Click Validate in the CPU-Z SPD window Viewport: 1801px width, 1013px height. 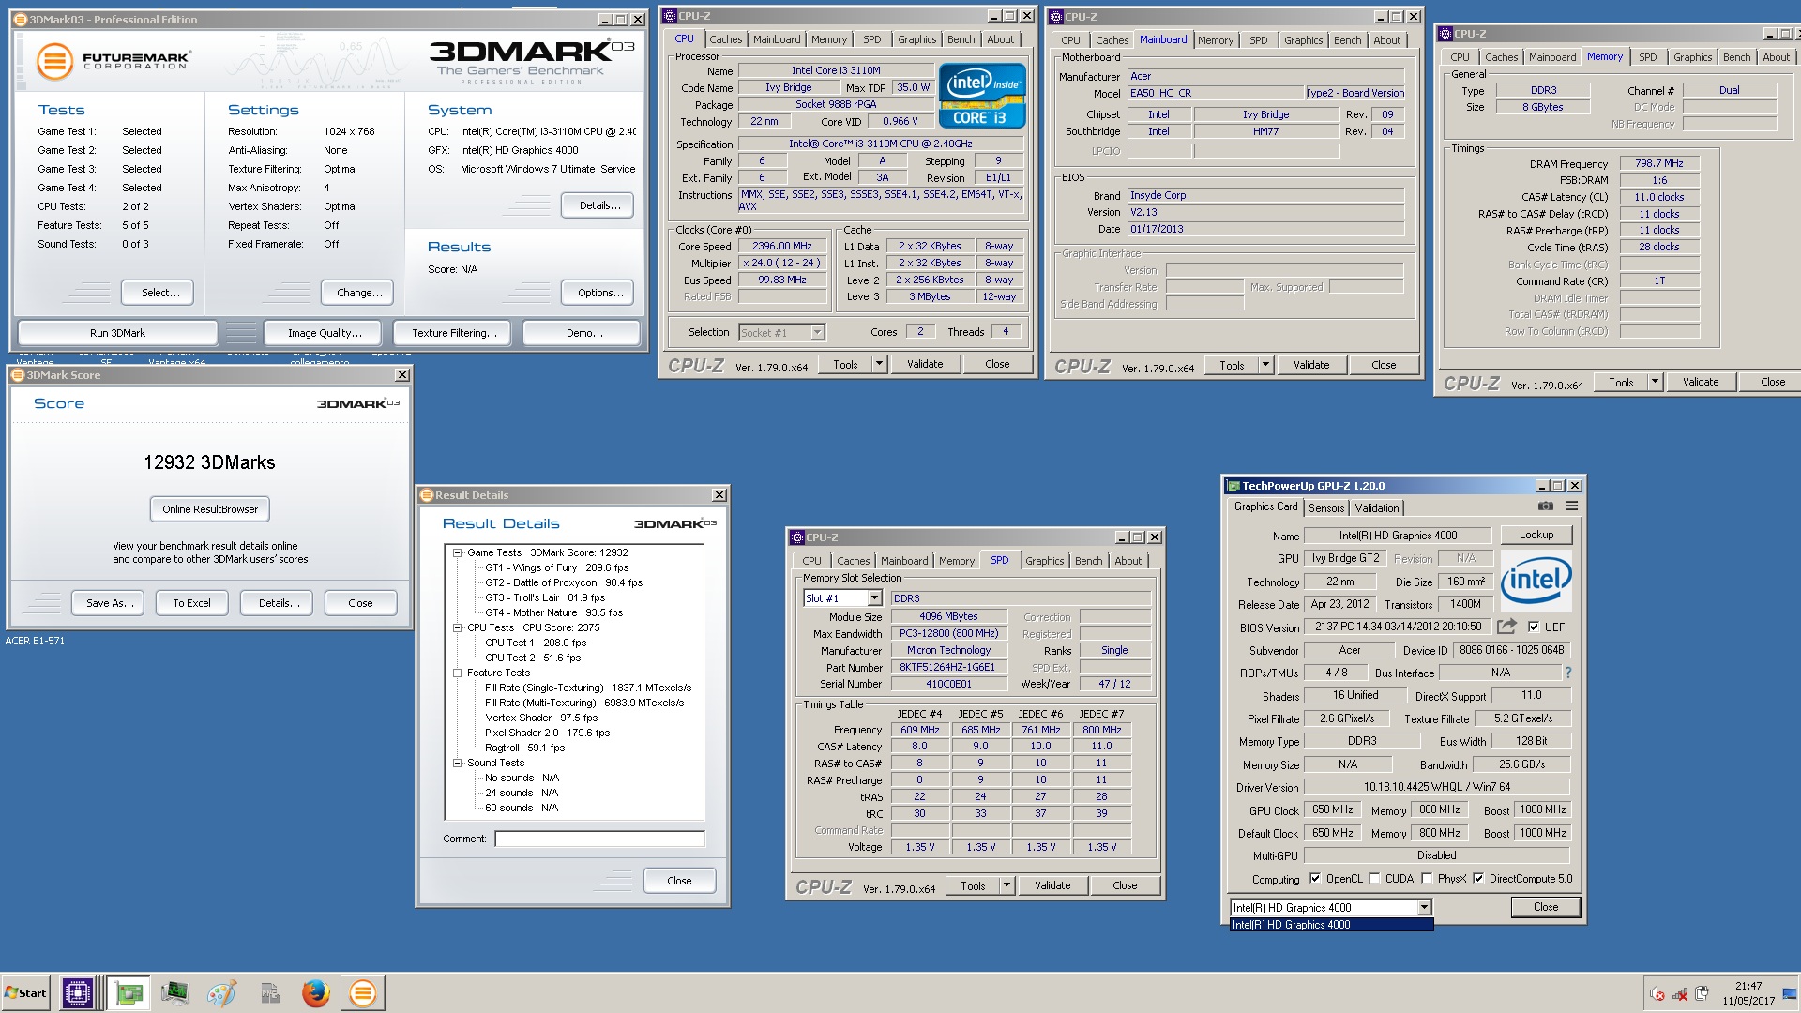point(1052,885)
